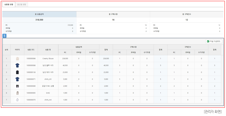Viewport: 226px width, 116px height.
Task: Click the 모바일 sub-header under 구매수량
Action: (133, 52)
